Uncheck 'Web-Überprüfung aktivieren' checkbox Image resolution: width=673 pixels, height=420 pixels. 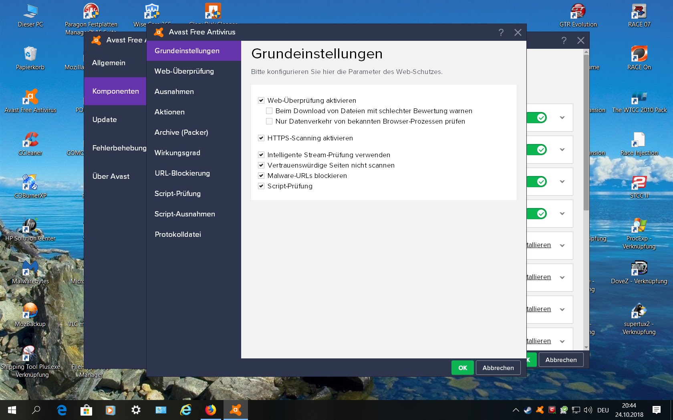point(261,100)
